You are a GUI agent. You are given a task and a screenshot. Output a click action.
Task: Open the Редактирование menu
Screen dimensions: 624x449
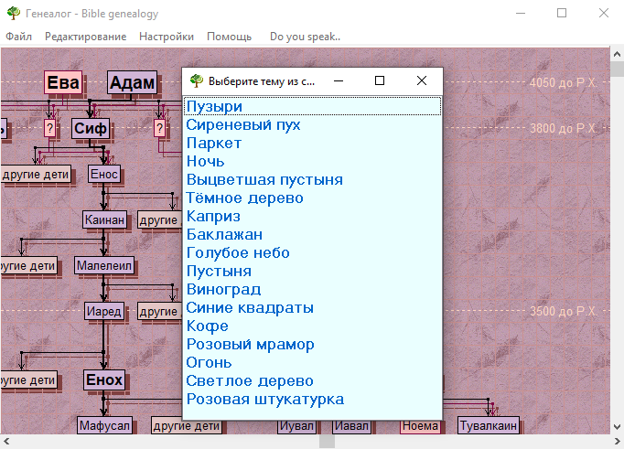tap(85, 37)
